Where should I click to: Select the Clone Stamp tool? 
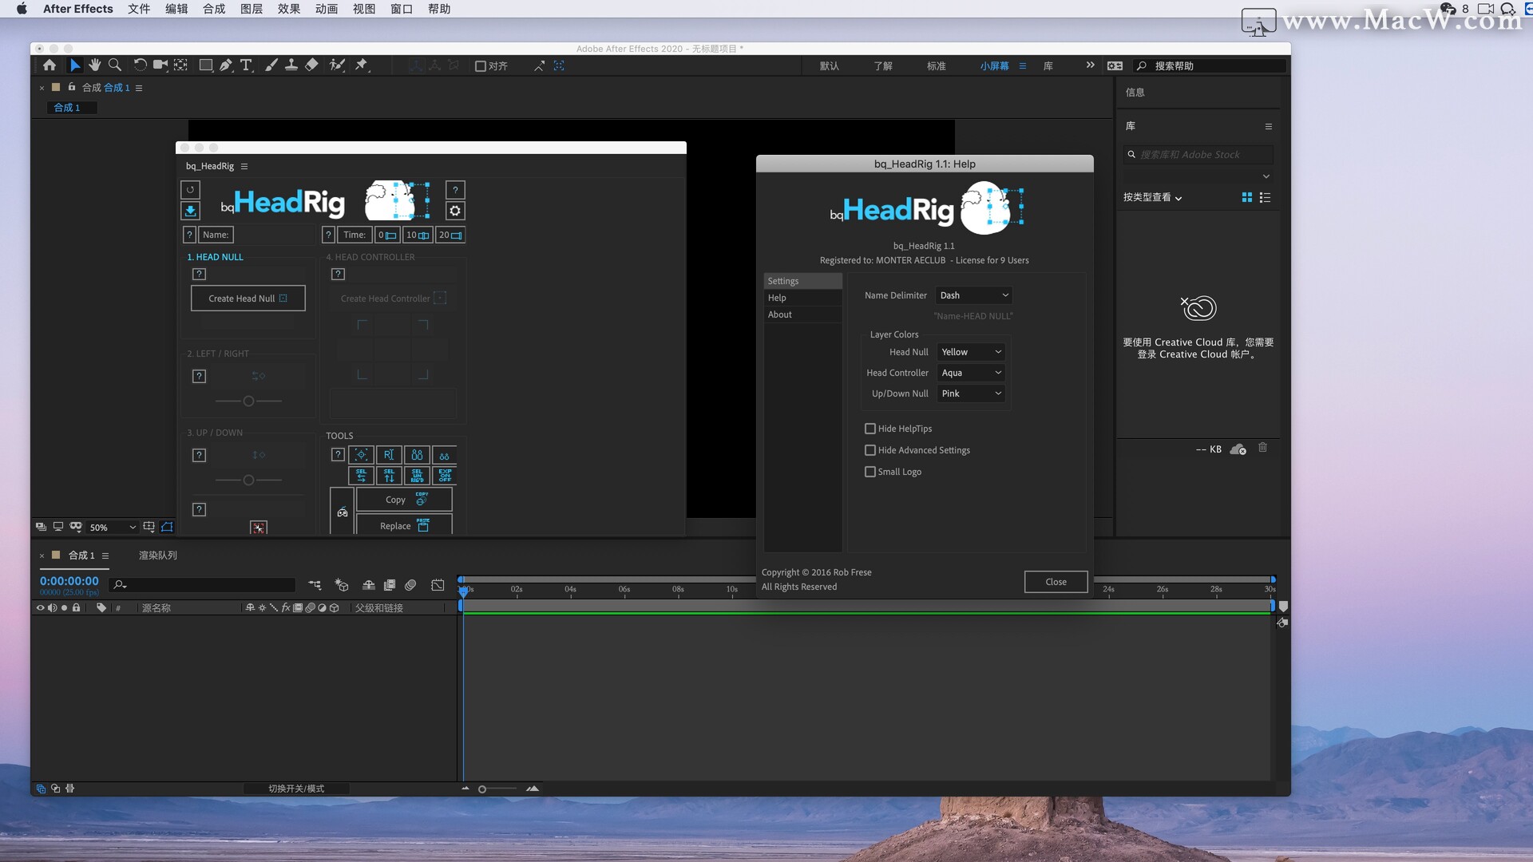click(x=291, y=65)
